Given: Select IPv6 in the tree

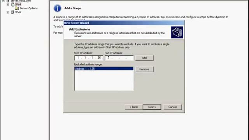Looking at the screenshot, I should (x=18, y=12).
